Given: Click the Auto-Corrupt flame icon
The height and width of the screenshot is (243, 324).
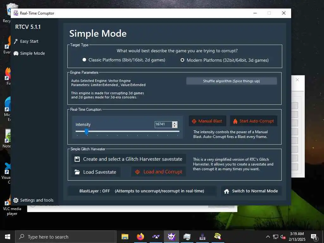Looking at the screenshot, I should pyautogui.click(x=235, y=121).
